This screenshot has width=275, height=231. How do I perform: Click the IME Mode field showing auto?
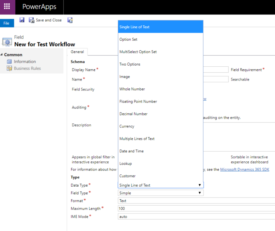196,216
